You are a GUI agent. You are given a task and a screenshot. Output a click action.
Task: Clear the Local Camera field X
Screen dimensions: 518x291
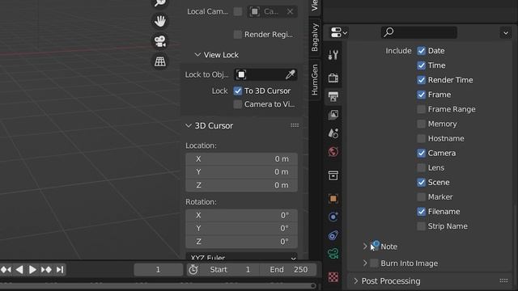click(290, 11)
